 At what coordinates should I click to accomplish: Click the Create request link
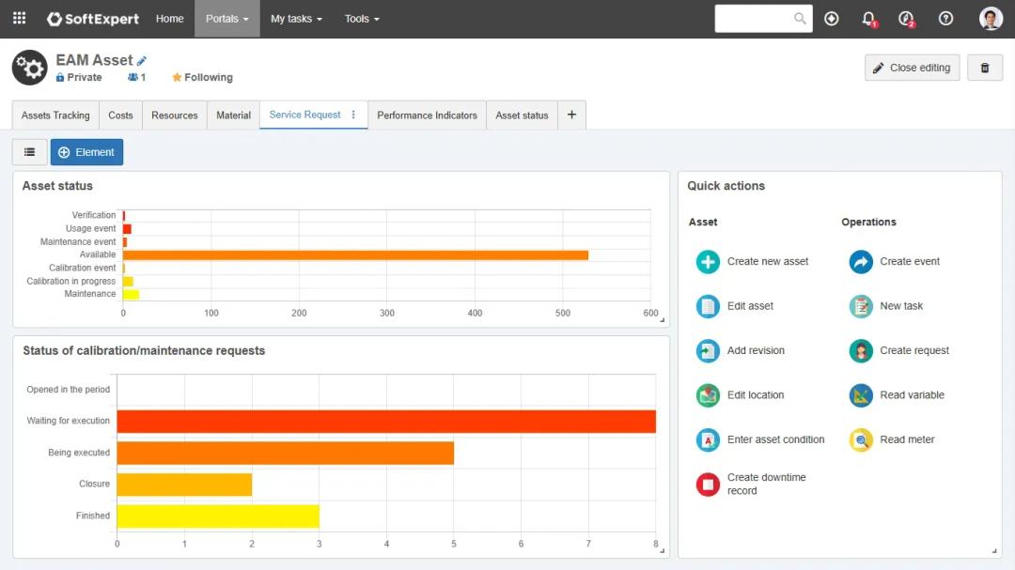tap(914, 350)
